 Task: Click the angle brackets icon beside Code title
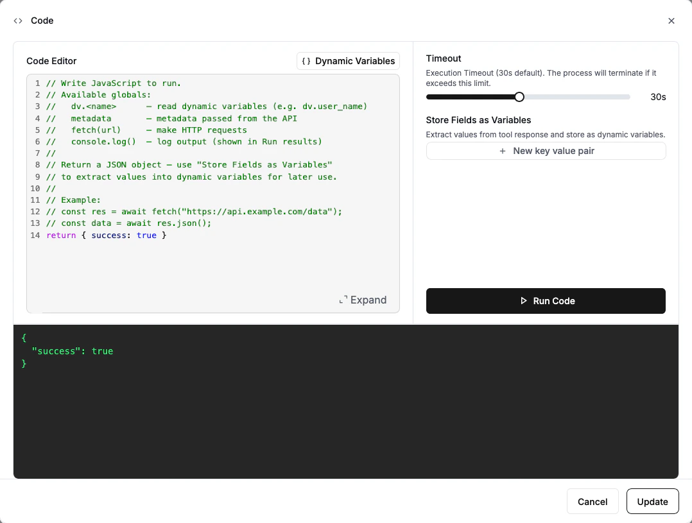[17, 21]
